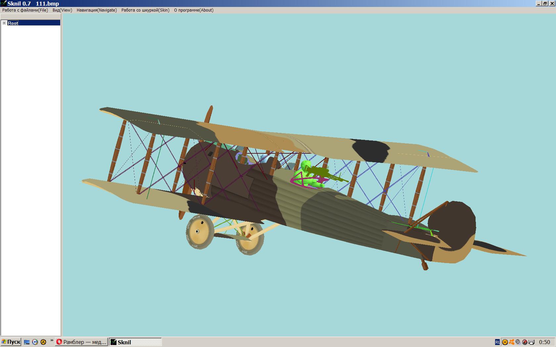
Task: Click the yellow triangle quick launch icon
Action: click(43, 342)
